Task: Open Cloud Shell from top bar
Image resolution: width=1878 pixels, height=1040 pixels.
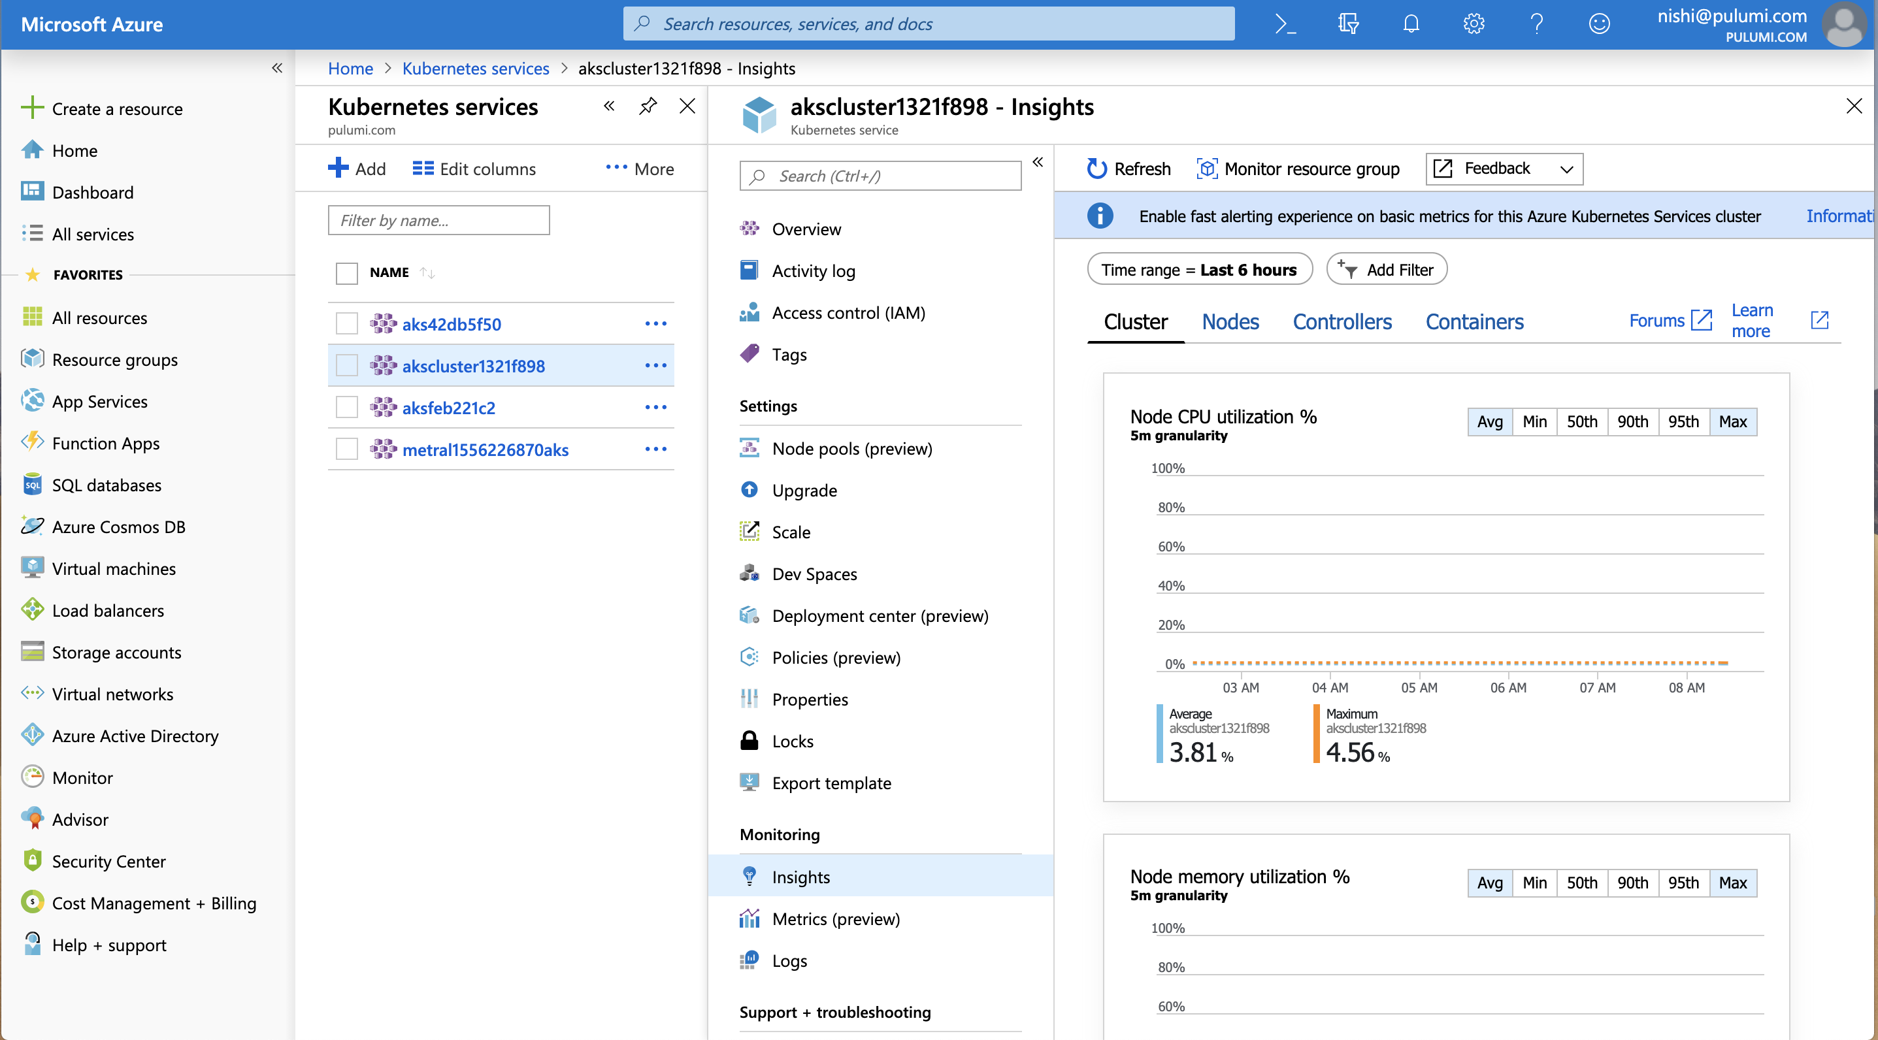Action: point(1285,24)
